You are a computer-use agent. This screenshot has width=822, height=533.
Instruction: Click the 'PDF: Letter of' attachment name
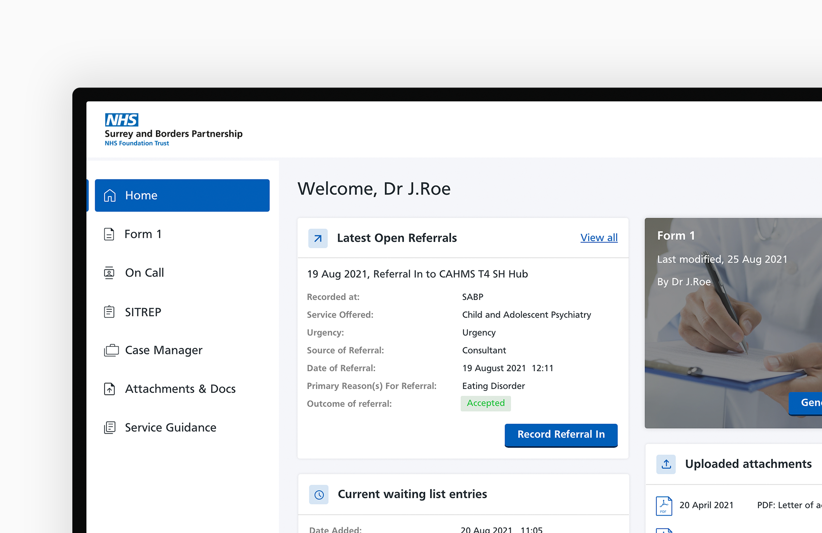(789, 505)
